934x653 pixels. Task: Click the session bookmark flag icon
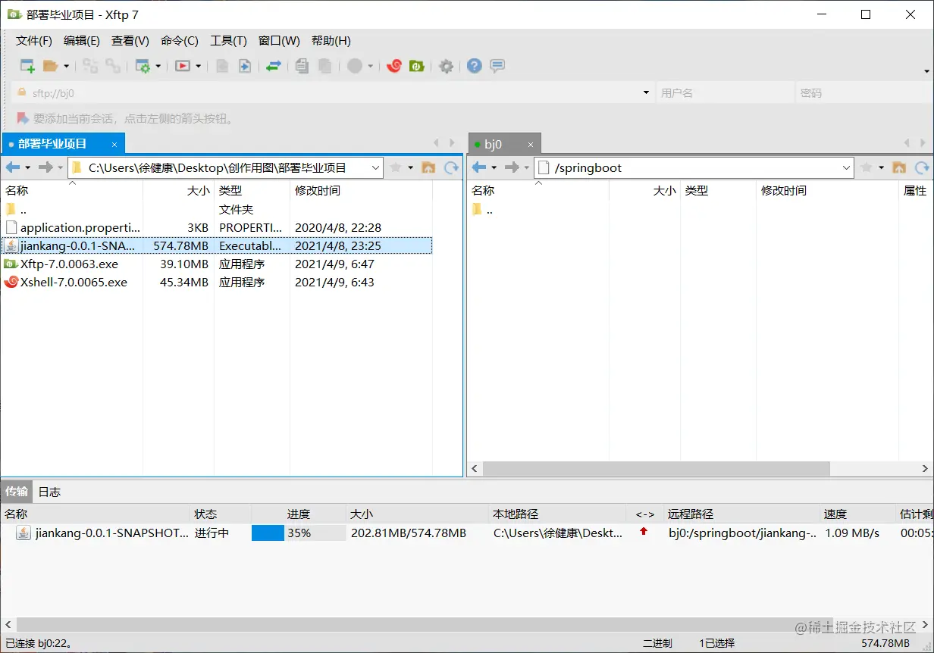click(22, 118)
